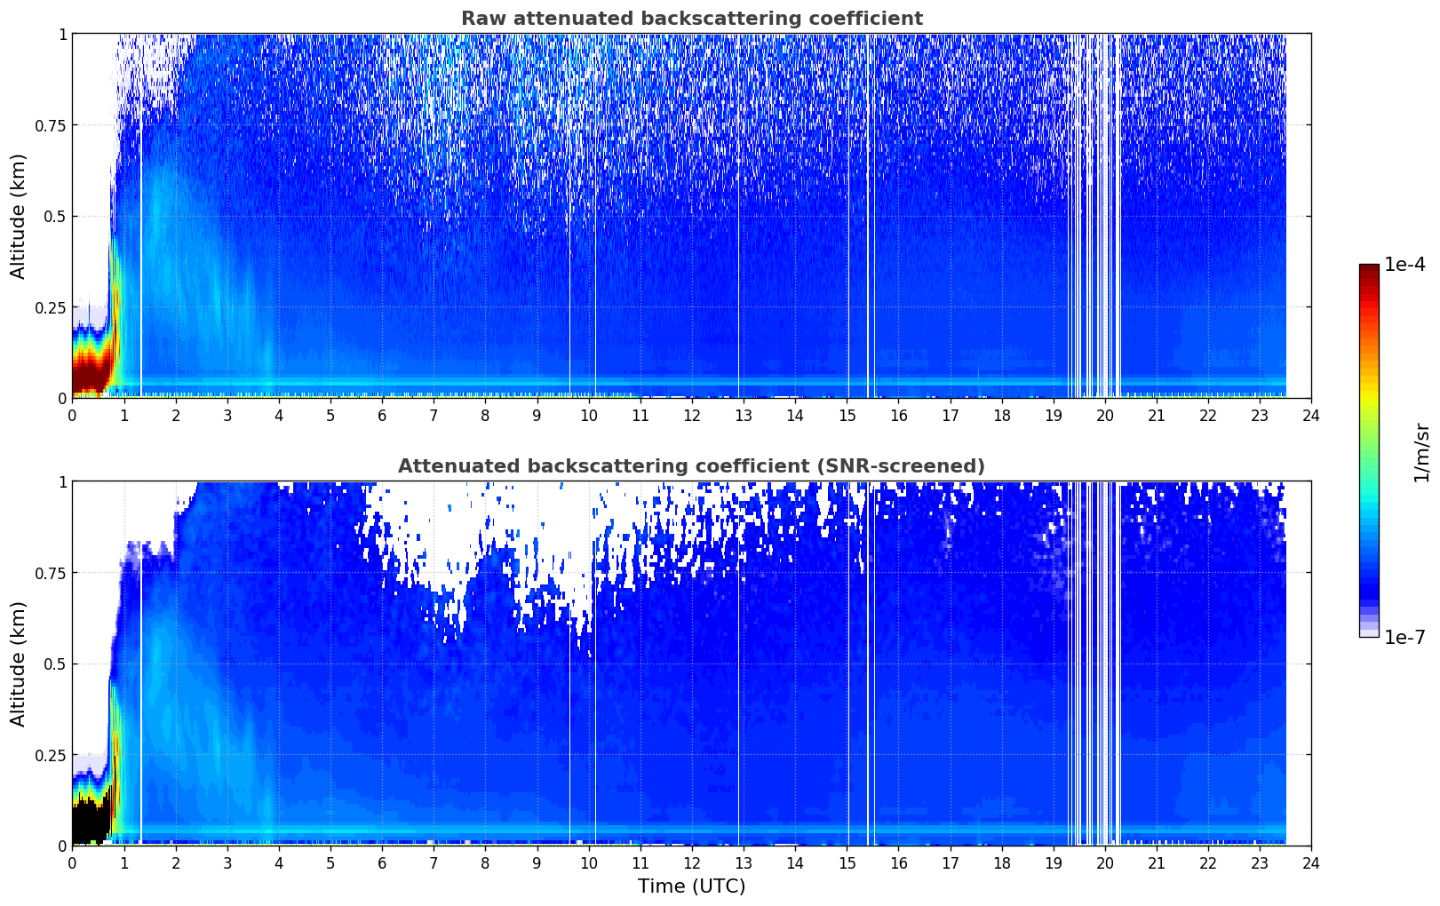Viewport: 1440px width, 906px height.
Task: Click hour tick '21' under the top plot
Action: pos(1157,415)
